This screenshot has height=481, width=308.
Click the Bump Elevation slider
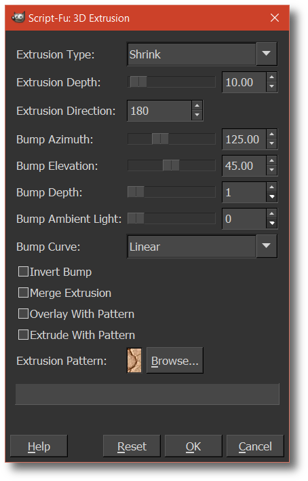[172, 165]
